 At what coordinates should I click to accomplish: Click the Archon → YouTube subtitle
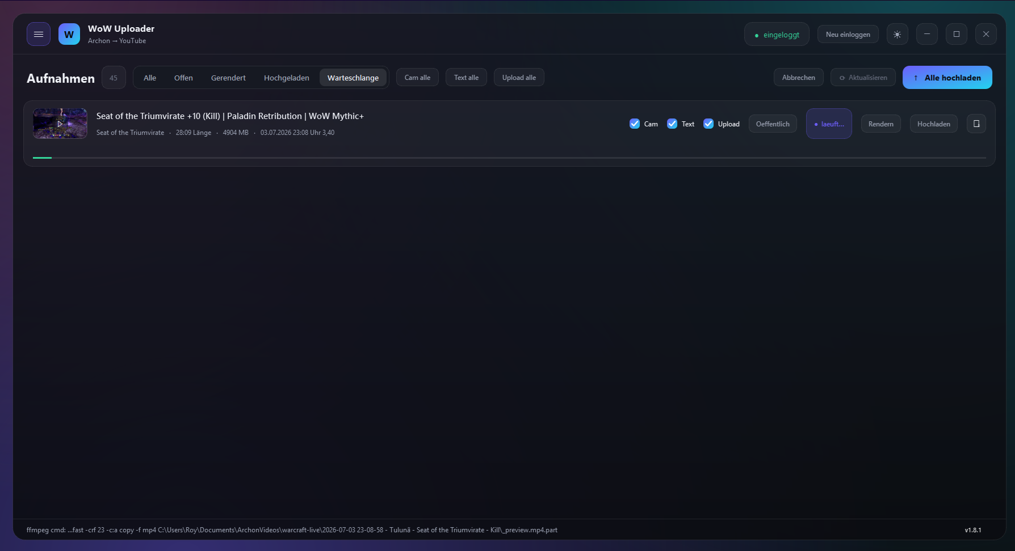coord(117,41)
